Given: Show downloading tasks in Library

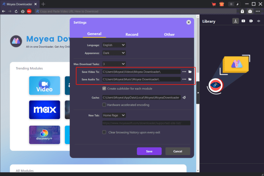Looking at the screenshot, I should coord(235,21).
